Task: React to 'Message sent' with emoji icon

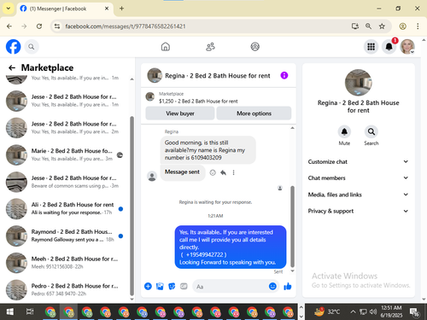Action: click(213, 172)
